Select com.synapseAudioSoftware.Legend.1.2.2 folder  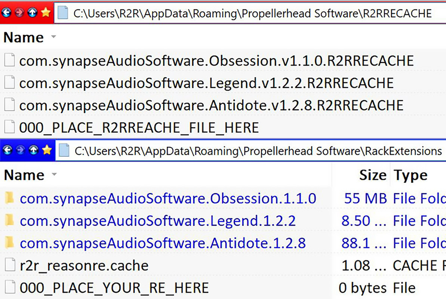click(158, 221)
